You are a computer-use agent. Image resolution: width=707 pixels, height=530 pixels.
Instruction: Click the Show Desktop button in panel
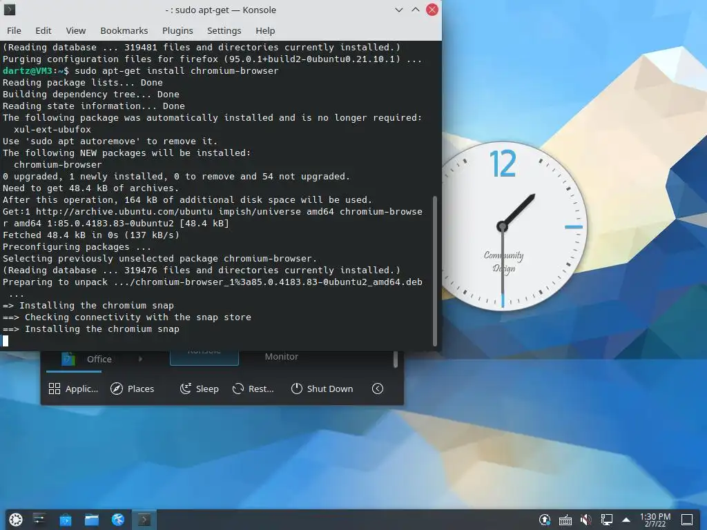pyautogui.click(x=687, y=520)
